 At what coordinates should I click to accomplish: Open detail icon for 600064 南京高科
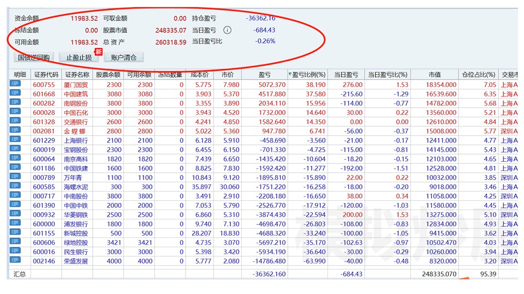tap(15, 158)
